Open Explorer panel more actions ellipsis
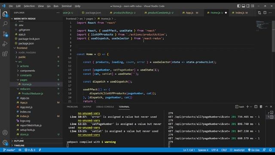 (x=58, y=12)
